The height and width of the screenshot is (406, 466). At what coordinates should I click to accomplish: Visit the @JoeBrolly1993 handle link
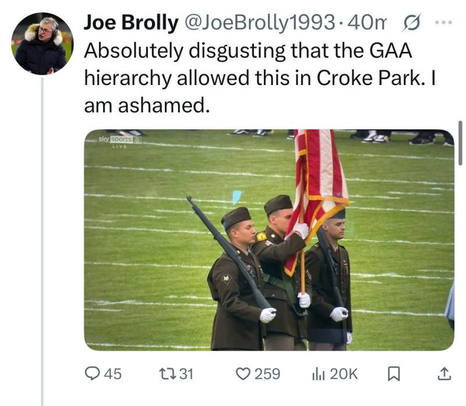260,22
